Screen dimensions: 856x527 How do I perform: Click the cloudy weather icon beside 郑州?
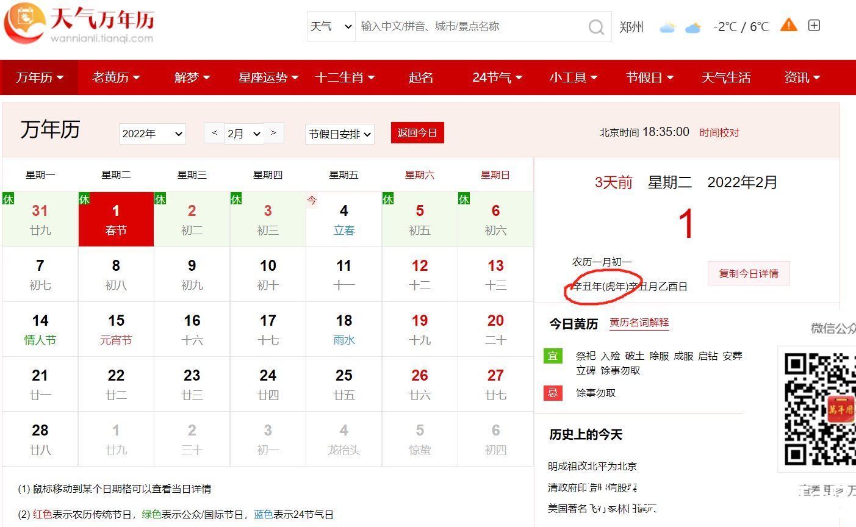[x=668, y=27]
